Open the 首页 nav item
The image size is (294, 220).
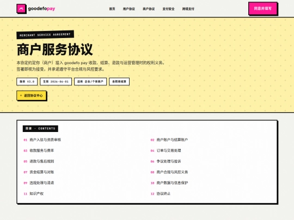click(x=112, y=9)
